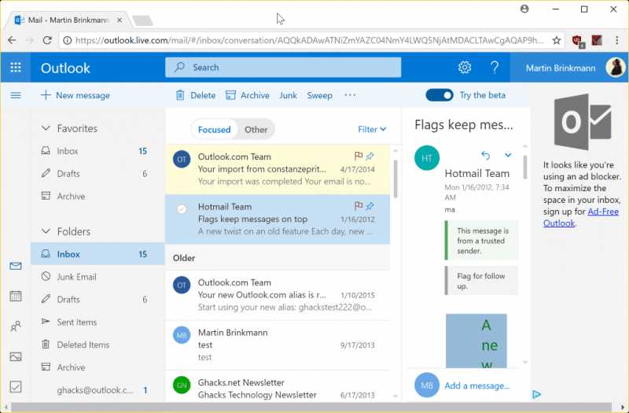Click the Outlook brand title

click(65, 68)
